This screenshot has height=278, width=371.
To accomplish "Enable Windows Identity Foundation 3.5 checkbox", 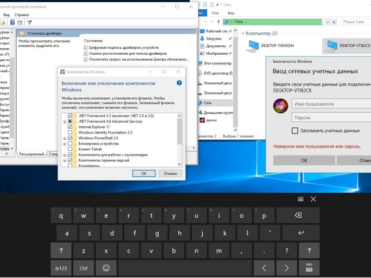I will [70, 133].
